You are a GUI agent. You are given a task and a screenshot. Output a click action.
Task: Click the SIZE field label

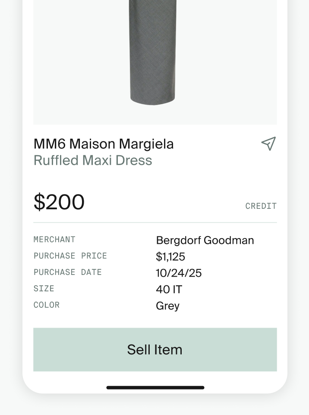click(44, 289)
